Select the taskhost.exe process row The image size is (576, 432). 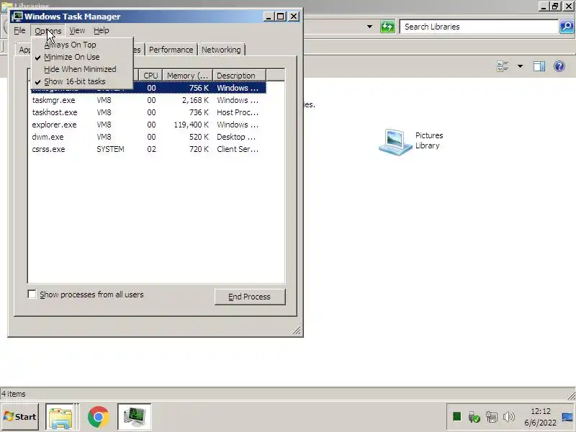[148, 112]
